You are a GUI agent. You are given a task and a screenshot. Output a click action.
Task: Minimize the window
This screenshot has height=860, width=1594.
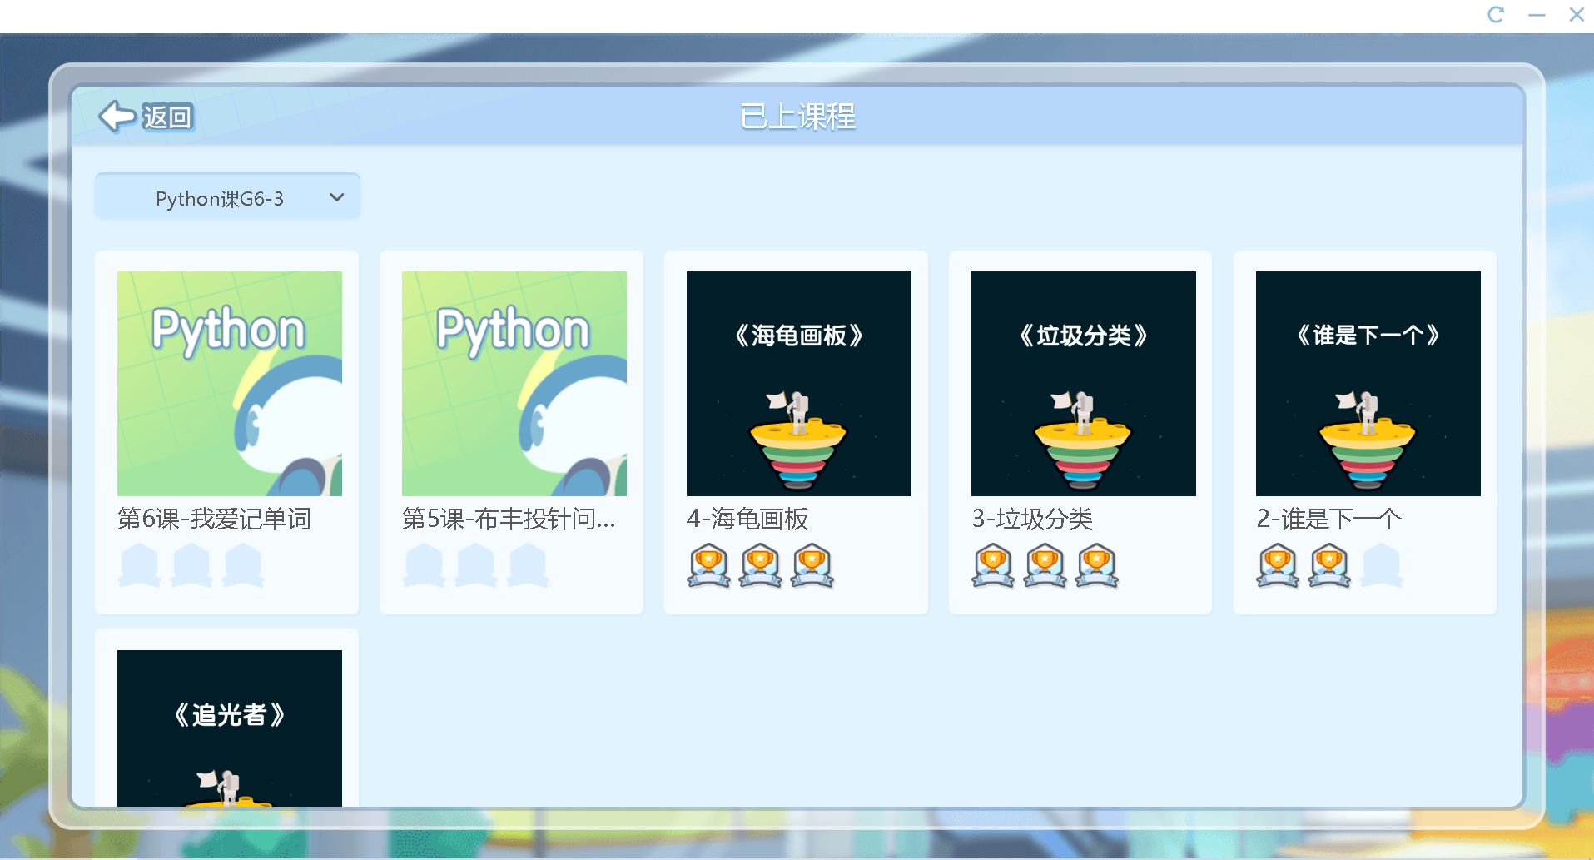1537,15
